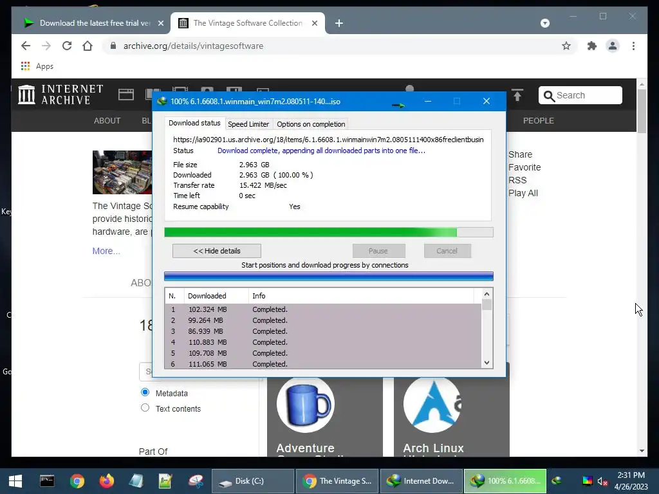
Task: Switch to the Download status tab
Action: pos(194,123)
